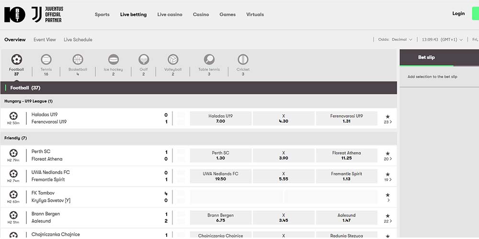
Task: Open the Table tennis category
Action: click(209, 60)
